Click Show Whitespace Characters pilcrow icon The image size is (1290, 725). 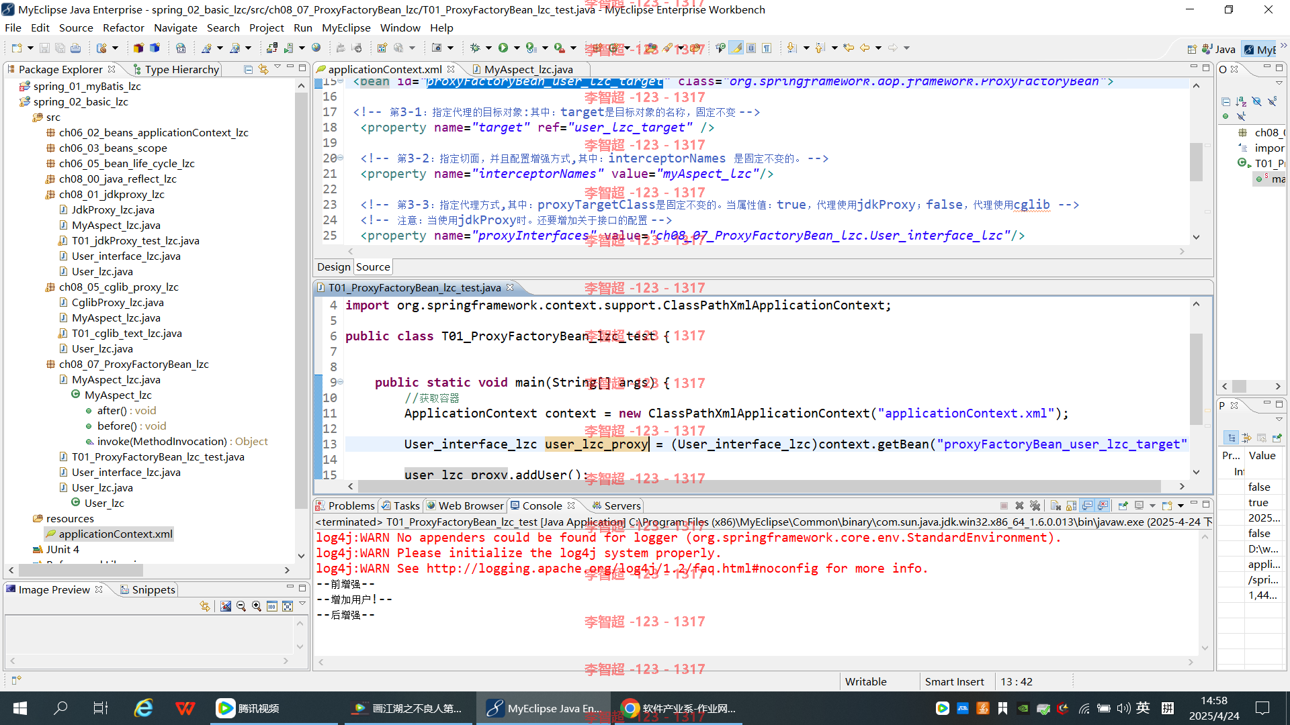pos(767,48)
